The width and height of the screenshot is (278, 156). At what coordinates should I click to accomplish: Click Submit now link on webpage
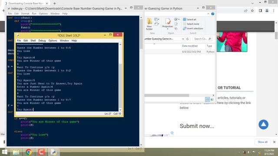[197, 126]
